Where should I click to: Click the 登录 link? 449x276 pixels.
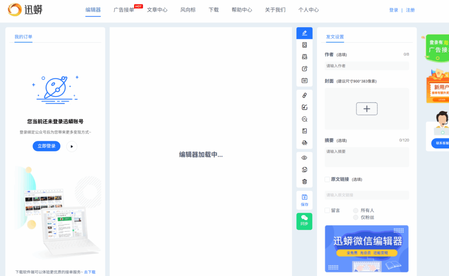pyautogui.click(x=394, y=10)
